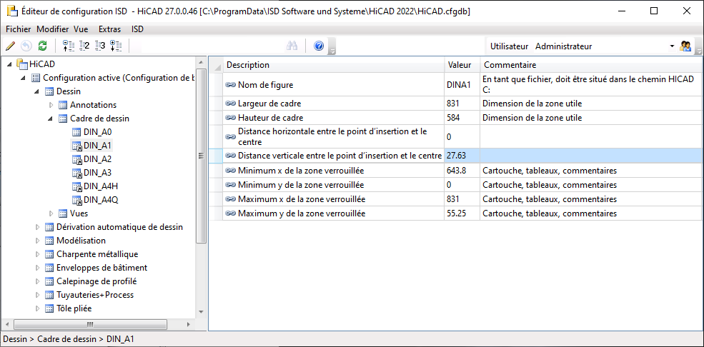Viewport: 704px width, 347px height.
Task: Click the 27.63 value cell
Action: point(462,156)
